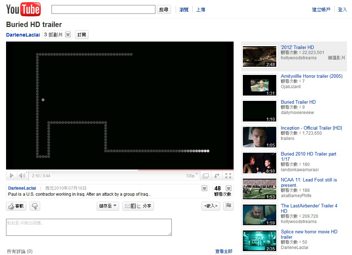The width and height of the screenshot is (352, 255).
Task: Click uploader name OjaiLizard
Action: tap(290, 87)
